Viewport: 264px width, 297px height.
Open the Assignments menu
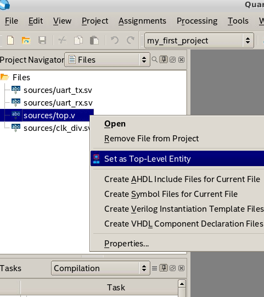(142, 21)
